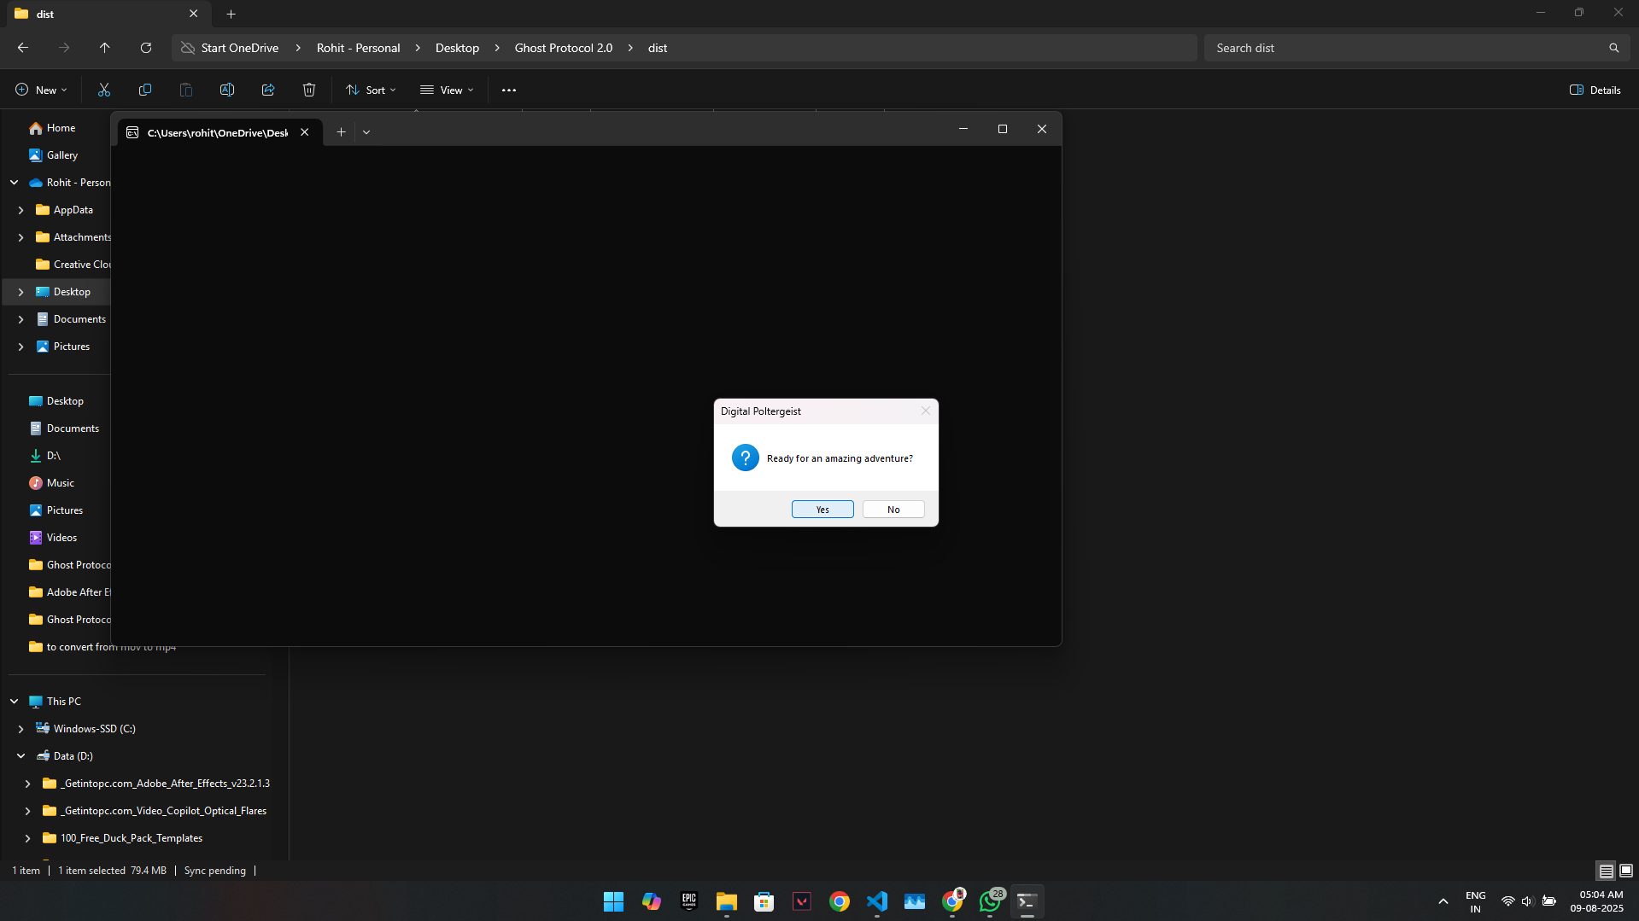
Task: Open the See more ellipsis menu
Action: [509, 90]
